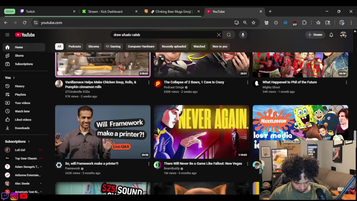The height and width of the screenshot is (201, 357).
Task: Play the Framework printer video thumbnail
Action: pos(103,132)
